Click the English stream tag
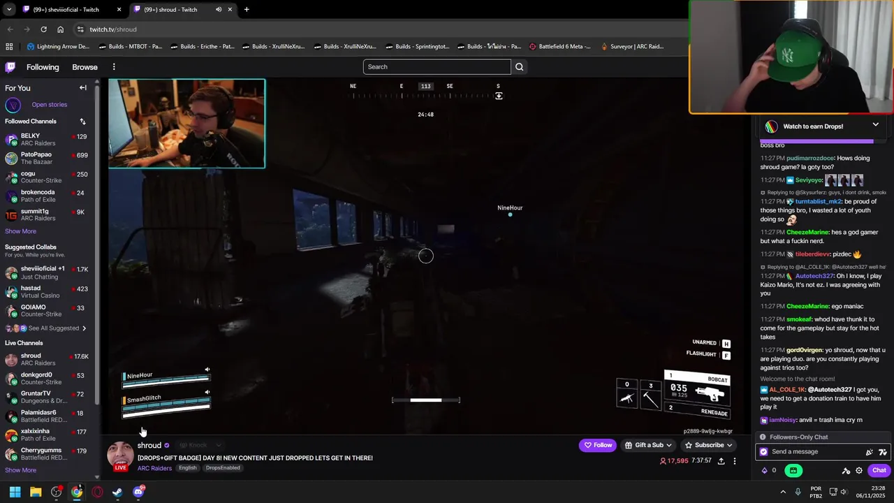894x503 pixels. tap(187, 468)
